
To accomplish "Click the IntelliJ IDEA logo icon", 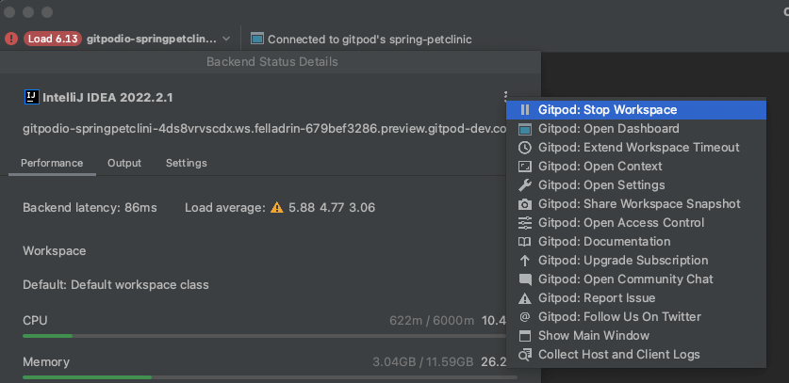I will pos(31,97).
